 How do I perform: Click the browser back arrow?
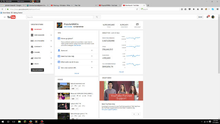point(2,9)
